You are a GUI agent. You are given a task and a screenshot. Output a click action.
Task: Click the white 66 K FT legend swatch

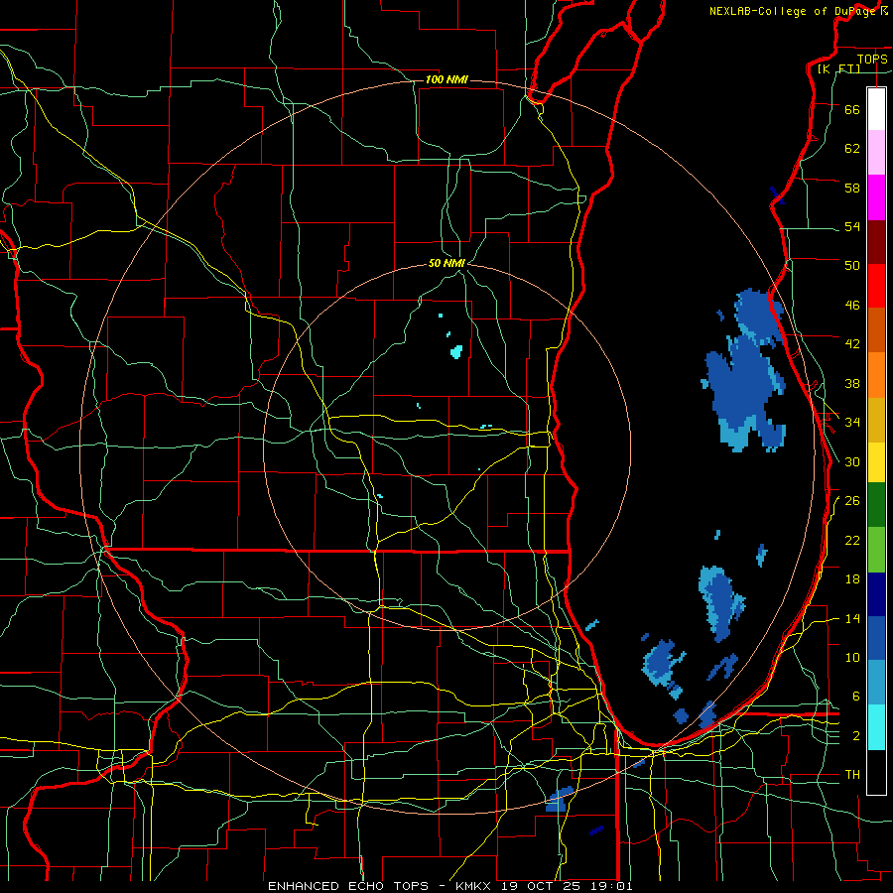[876, 109]
